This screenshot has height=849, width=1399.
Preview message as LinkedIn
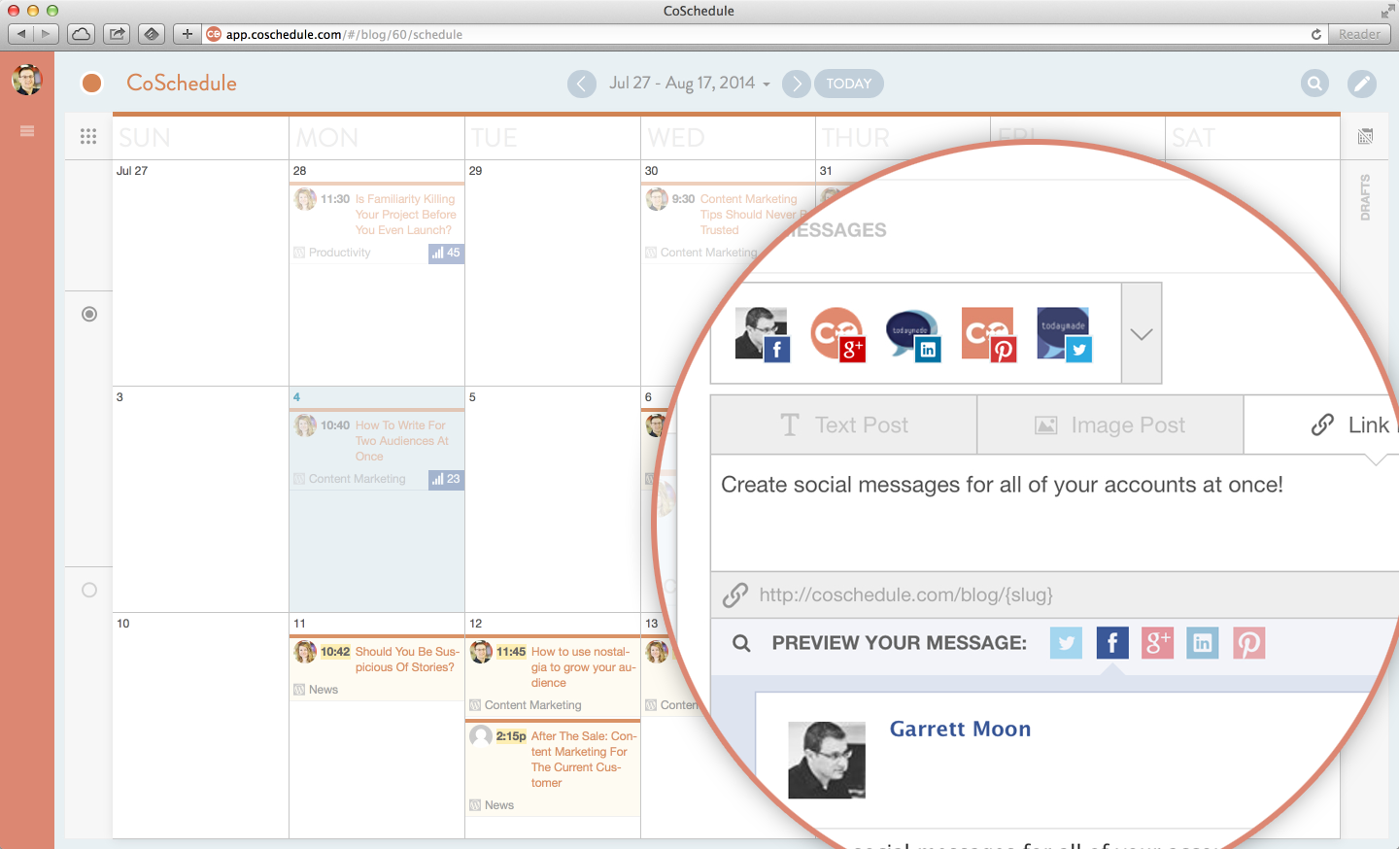point(1203,643)
